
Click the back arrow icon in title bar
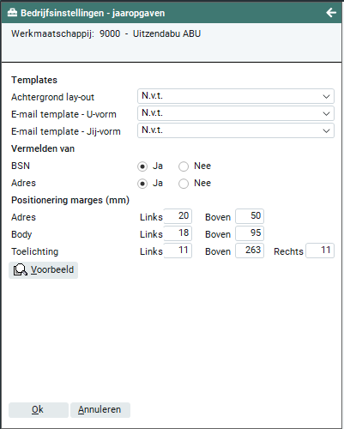coord(331,13)
